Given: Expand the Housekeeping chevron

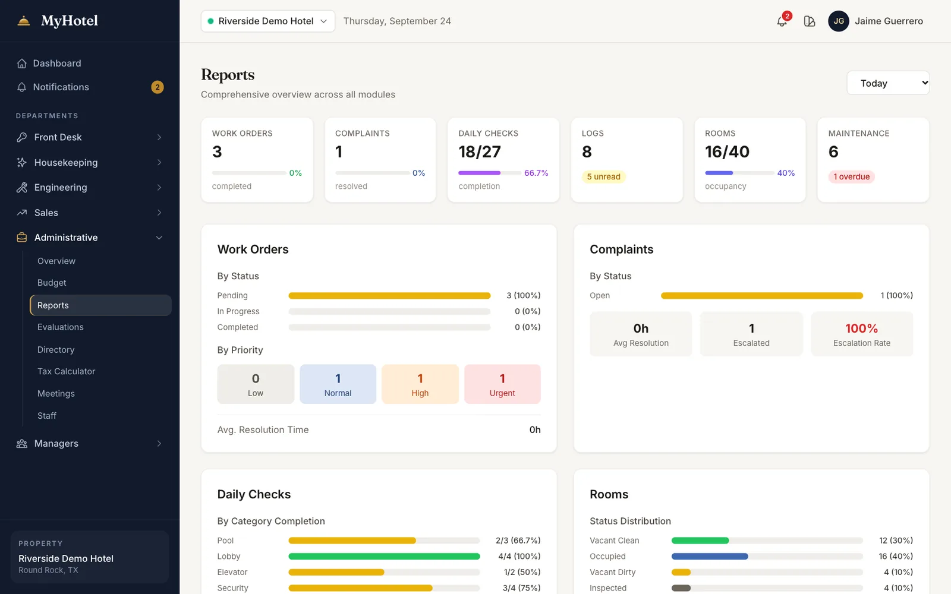Looking at the screenshot, I should pyautogui.click(x=159, y=163).
